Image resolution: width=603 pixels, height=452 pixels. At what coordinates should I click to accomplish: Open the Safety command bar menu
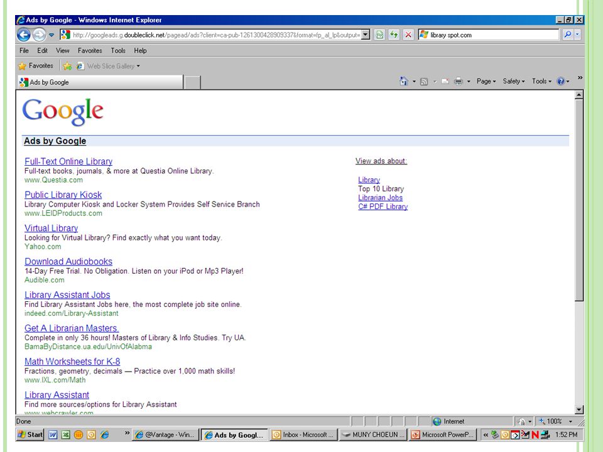pos(513,81)
